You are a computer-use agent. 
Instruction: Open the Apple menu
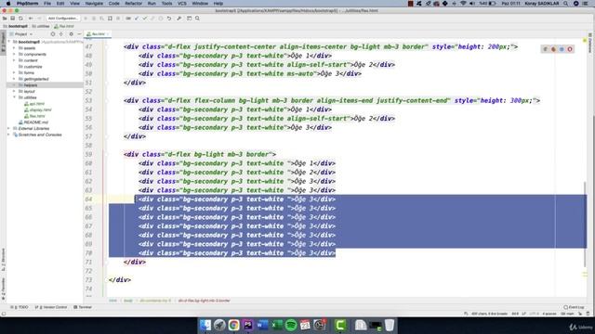click(8, 4)
